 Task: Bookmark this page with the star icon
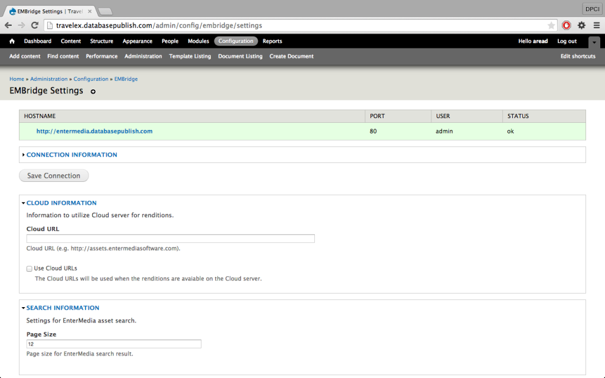[551, 25]
